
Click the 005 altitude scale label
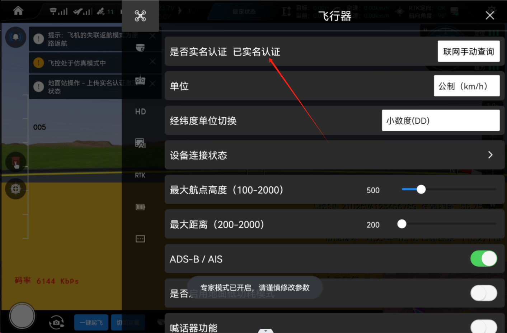pyautogui.click(x=39, y=127)
